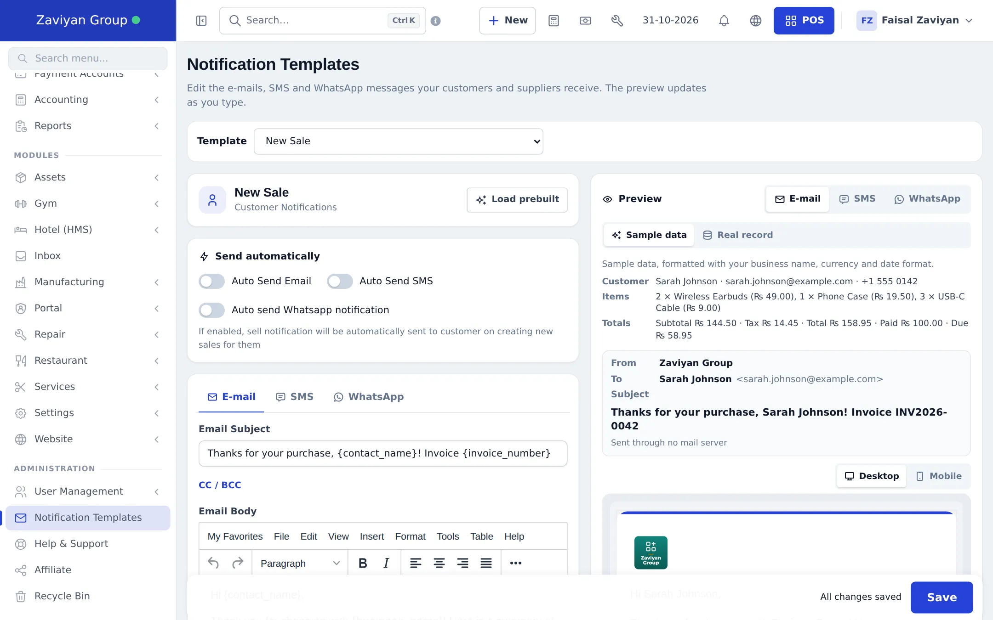Expand the Hotel (HMS) menu
The width and height of the screenshot is (993, 620).
click(87, 230)
